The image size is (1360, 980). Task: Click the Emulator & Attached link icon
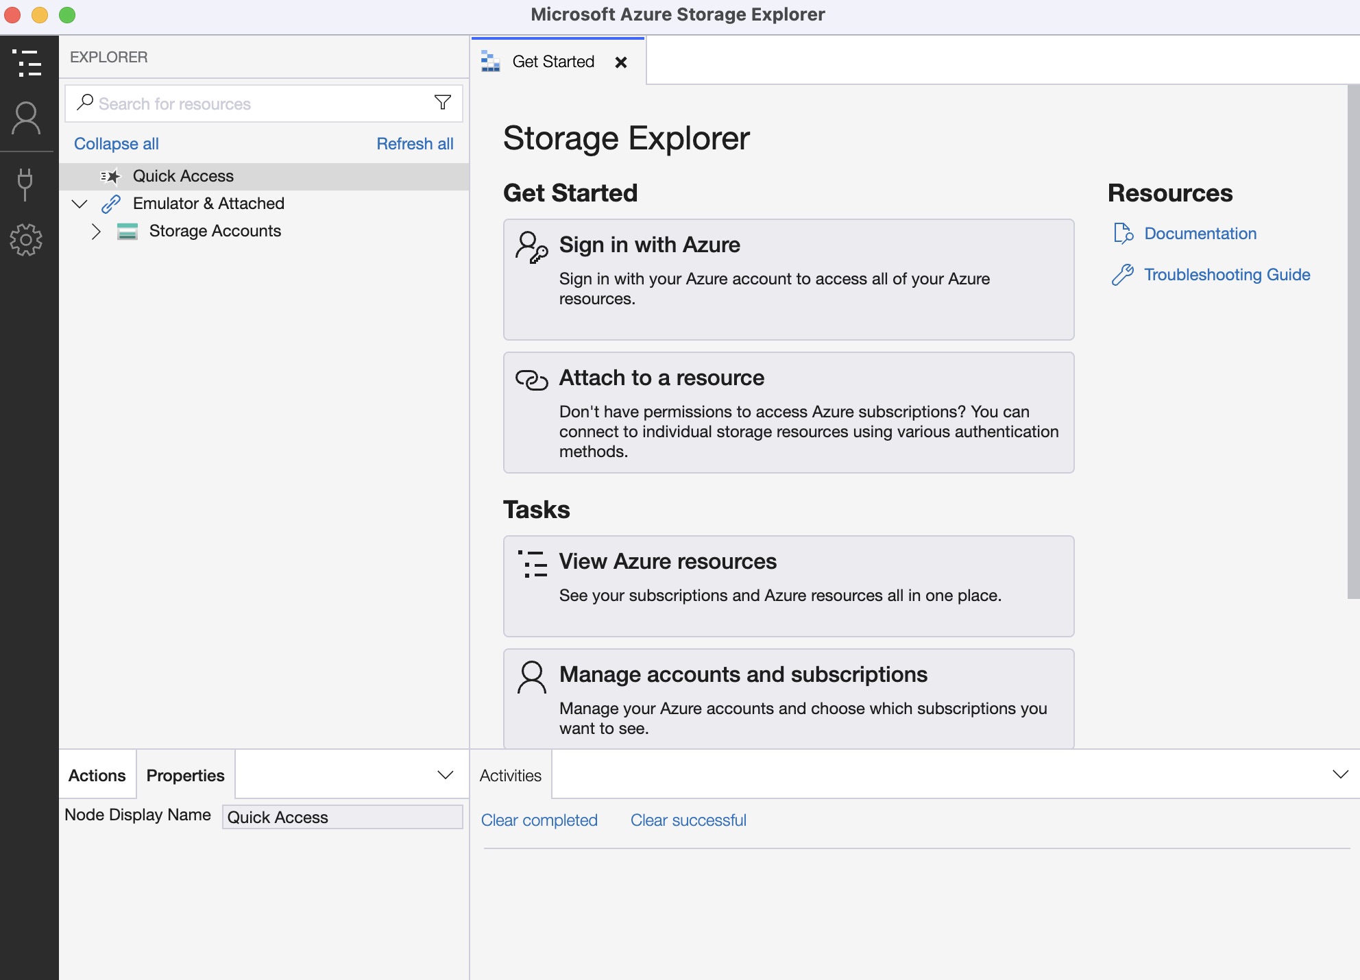click(x=111, y=204)
